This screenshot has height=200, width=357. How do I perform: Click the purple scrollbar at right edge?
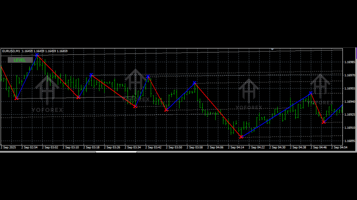pos(356,53)
